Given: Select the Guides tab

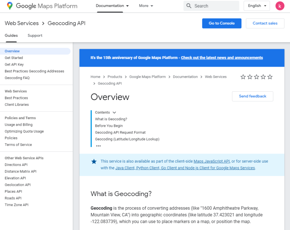Looking at the screenshot, I should point(11,35).
